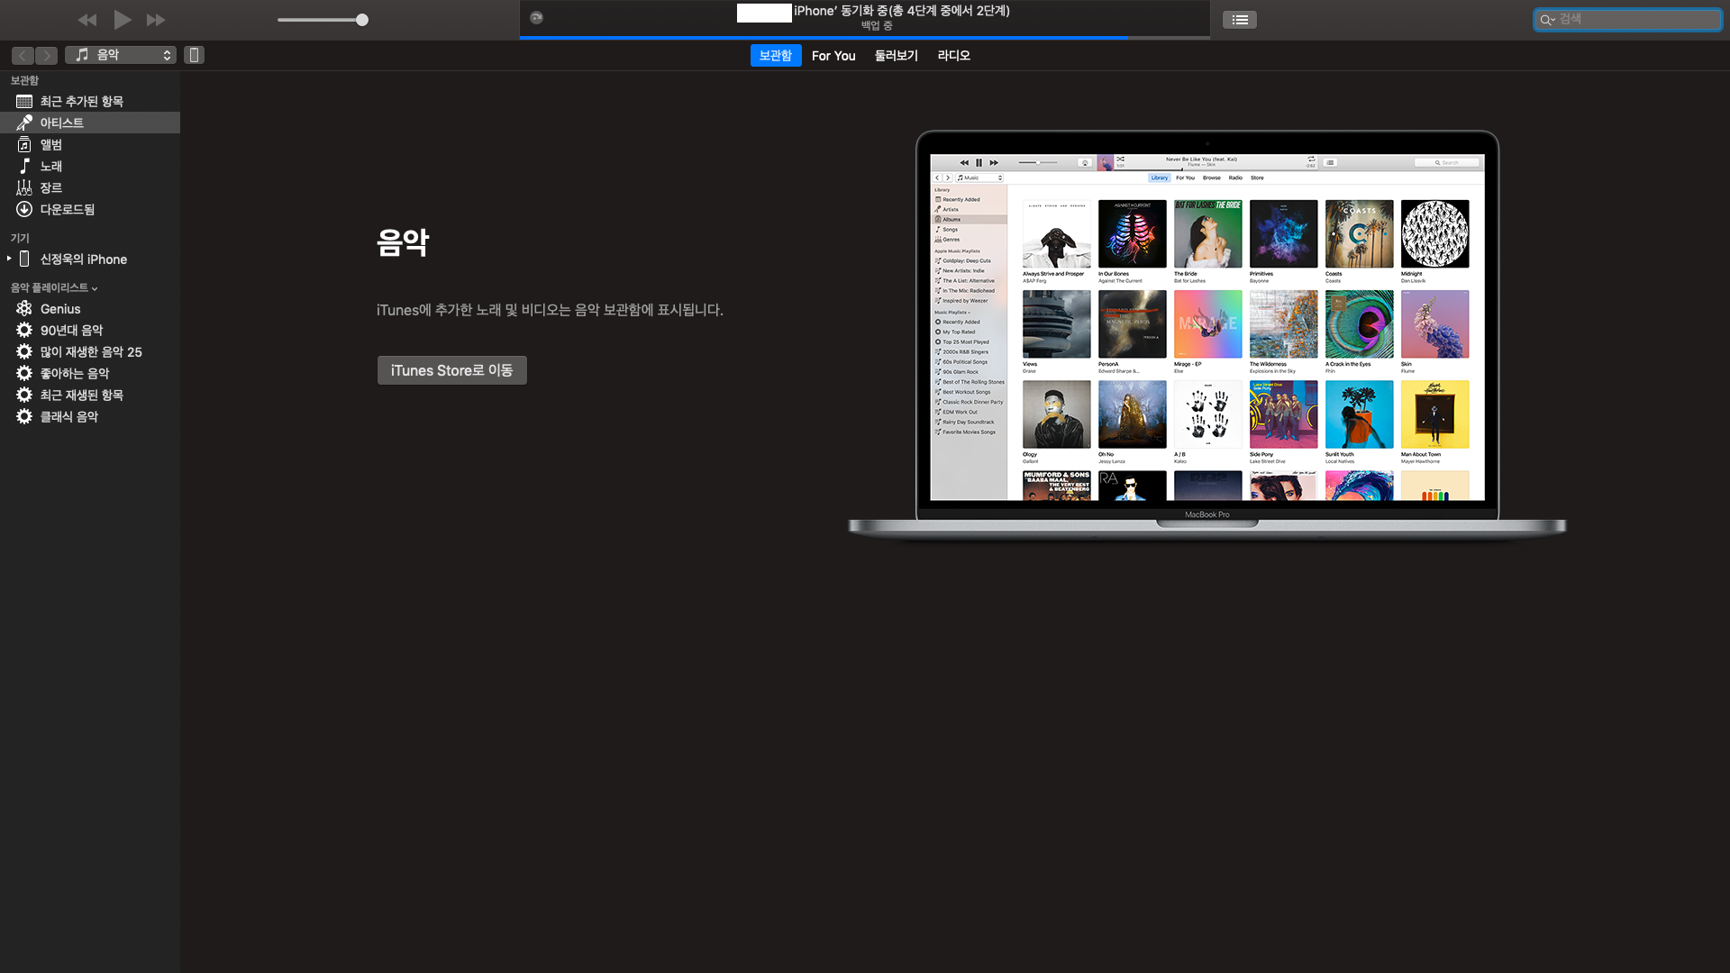The image size is (1730, 973).
Task: Open the Up Next list icon
Action: (1239, 20)
